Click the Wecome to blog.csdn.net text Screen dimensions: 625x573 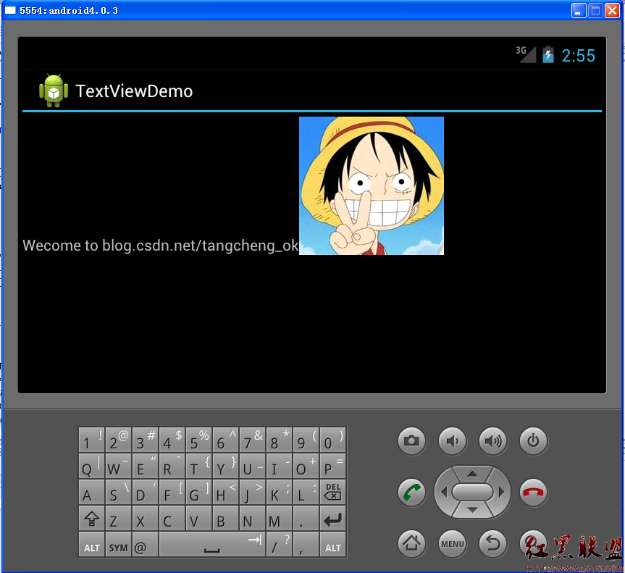tap(160, 246)
